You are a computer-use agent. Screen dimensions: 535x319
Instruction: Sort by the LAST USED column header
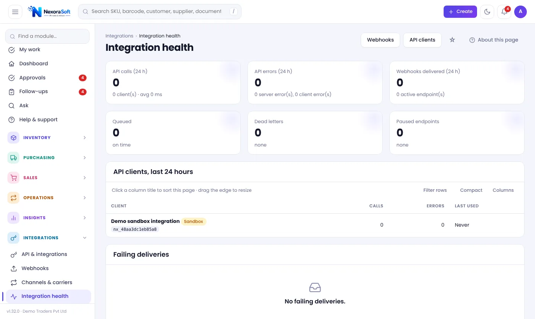[x=467, y=206]
